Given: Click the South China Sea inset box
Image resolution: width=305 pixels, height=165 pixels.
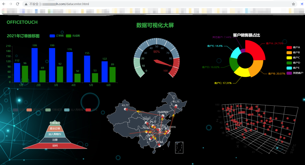Looking at the screenshot, I should (x=179, y=147).
